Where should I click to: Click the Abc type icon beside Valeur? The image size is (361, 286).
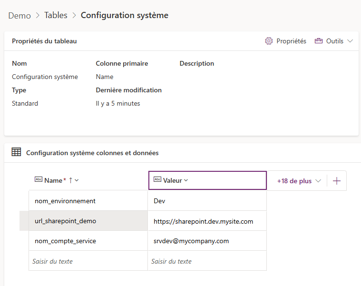(157, 179)
